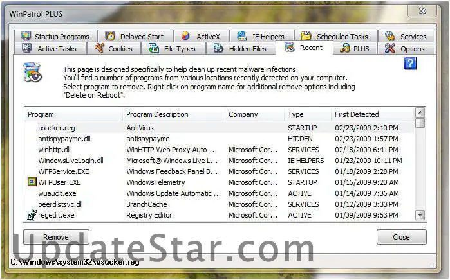Click the list scrollbar thumb
Screen dimensions: 450x280
420,123
